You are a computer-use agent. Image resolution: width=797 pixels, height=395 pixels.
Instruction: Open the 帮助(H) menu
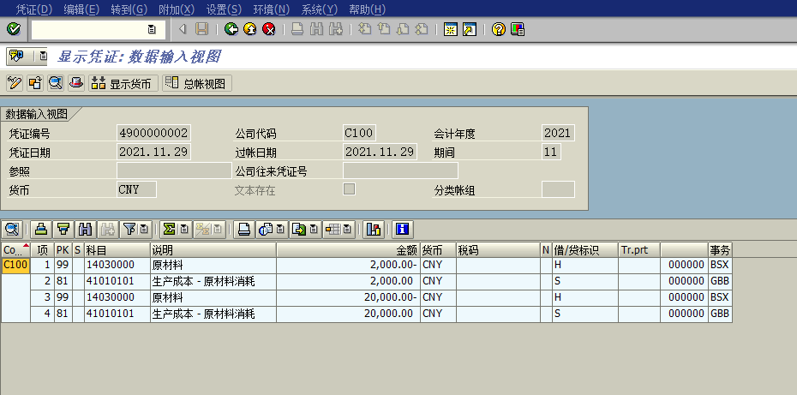tap(367, 9)
